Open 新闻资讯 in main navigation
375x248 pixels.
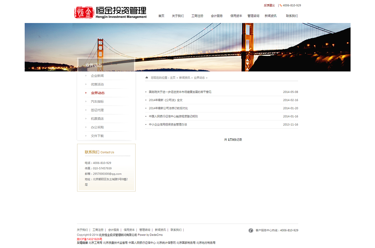(271, 16)
